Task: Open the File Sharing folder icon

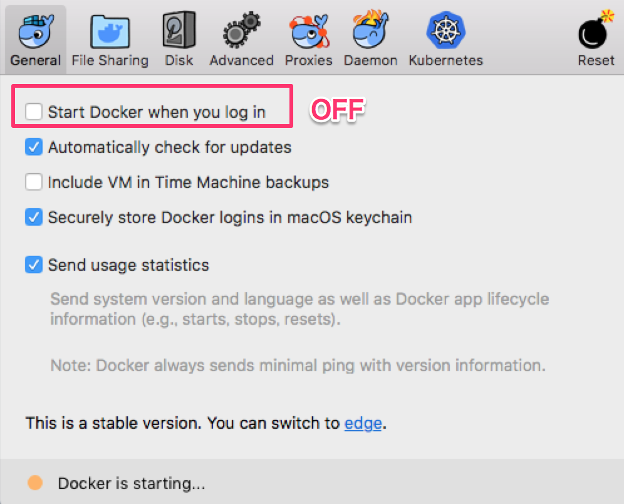Action: click(110, 31)
